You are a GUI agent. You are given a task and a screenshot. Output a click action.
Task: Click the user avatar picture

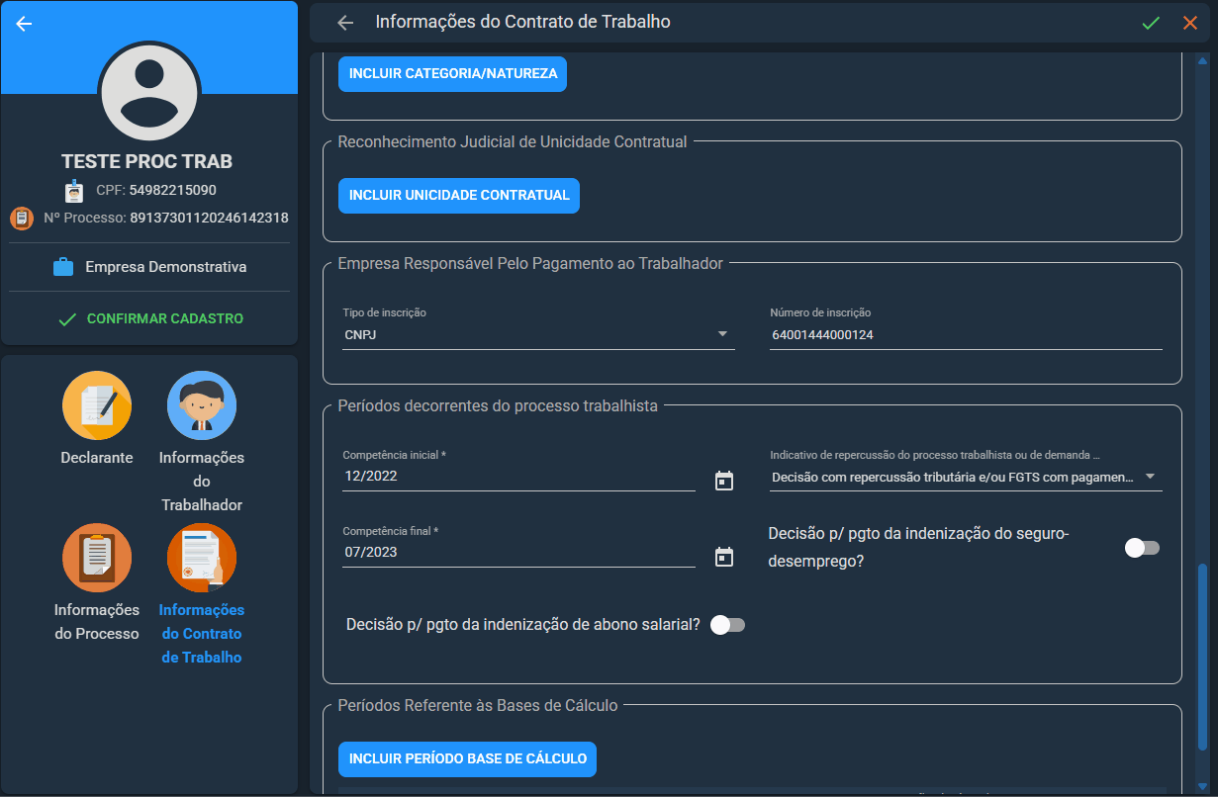coord(149,92)
